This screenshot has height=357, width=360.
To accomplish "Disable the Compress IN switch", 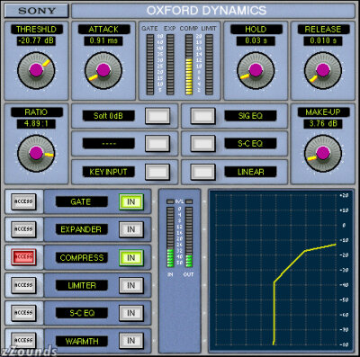I will click(131, 257).
